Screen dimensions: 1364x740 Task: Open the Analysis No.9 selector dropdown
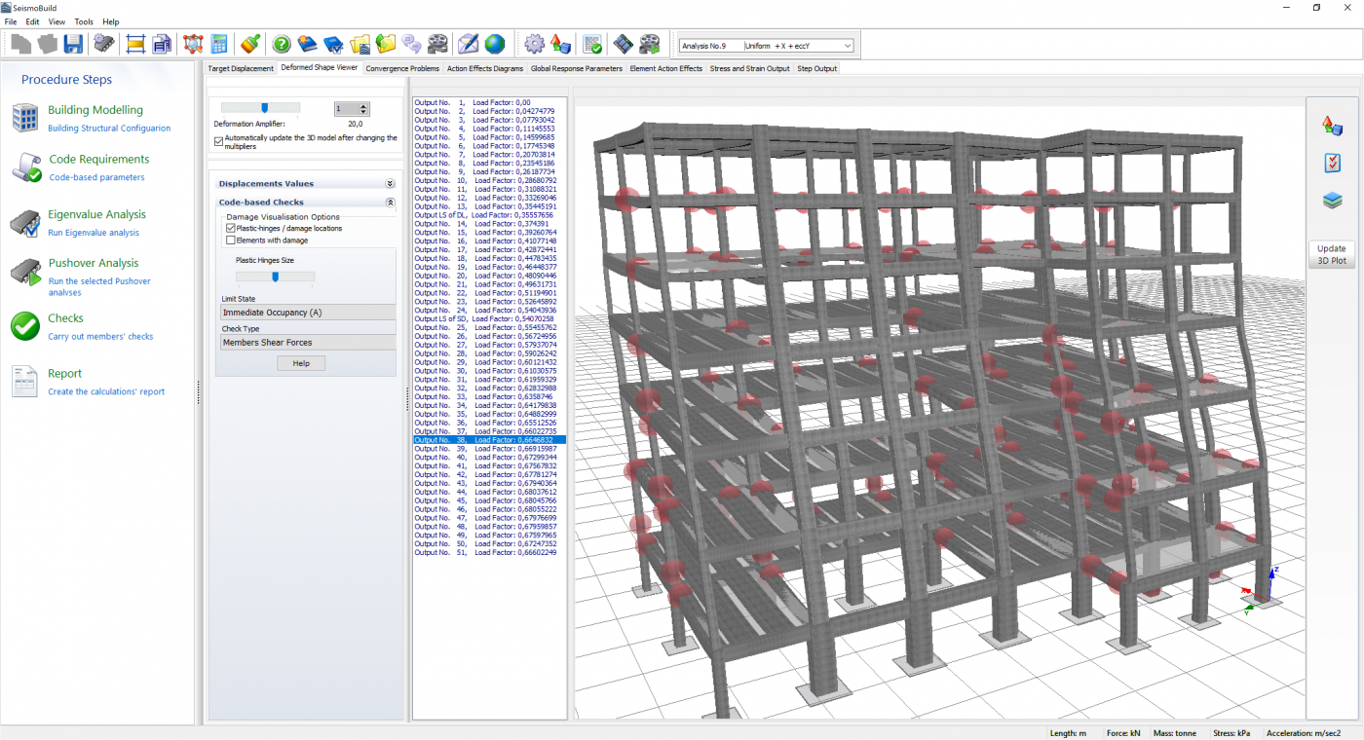[767, 46]
